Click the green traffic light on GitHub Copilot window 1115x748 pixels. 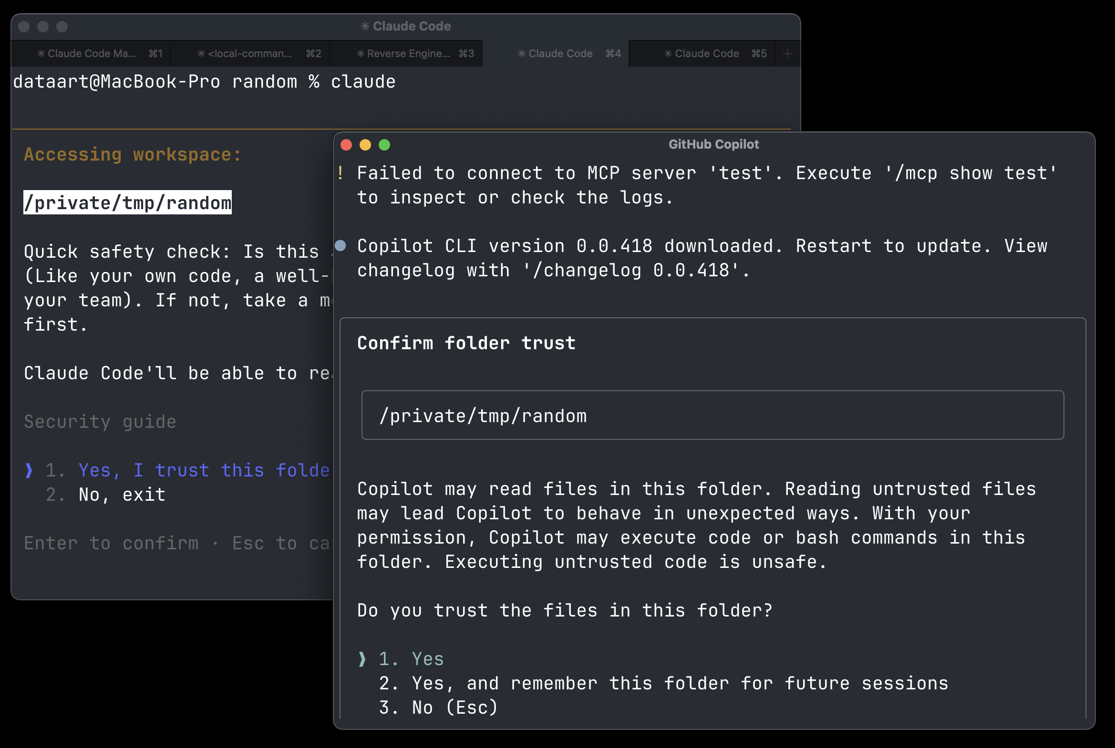pyautogui.click(x=384, y=144)
